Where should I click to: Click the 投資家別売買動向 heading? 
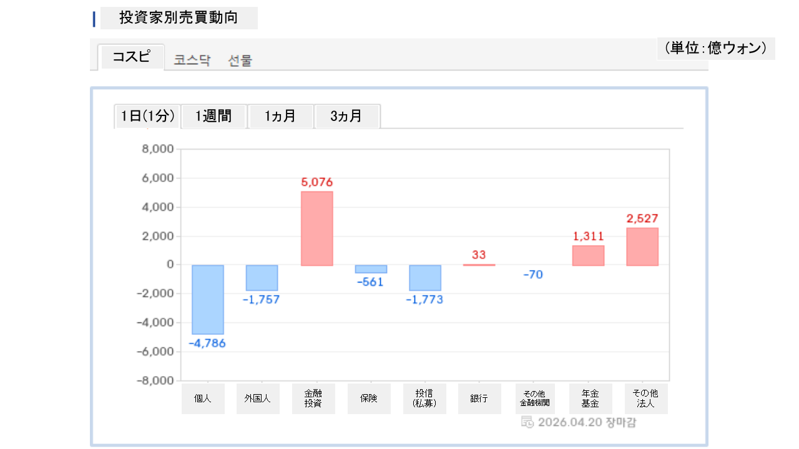coord(179,18)
